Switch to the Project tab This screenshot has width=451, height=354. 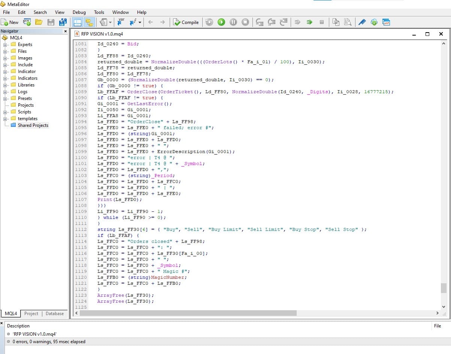[x=31, y=314]
